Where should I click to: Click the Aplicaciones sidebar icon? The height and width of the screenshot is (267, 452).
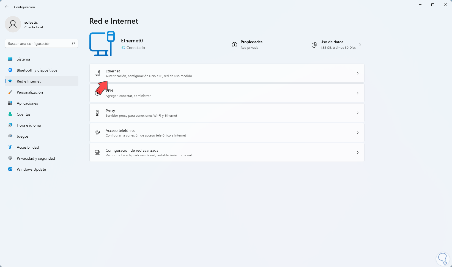[x=10, y=103]
